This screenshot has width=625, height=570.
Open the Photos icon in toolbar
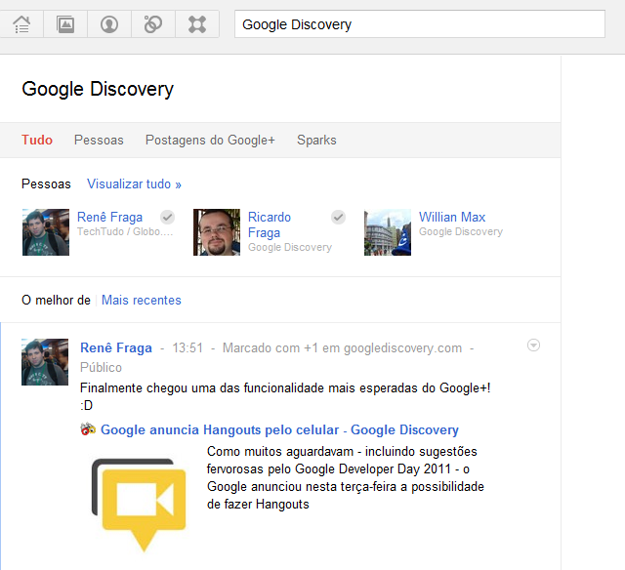65,24
